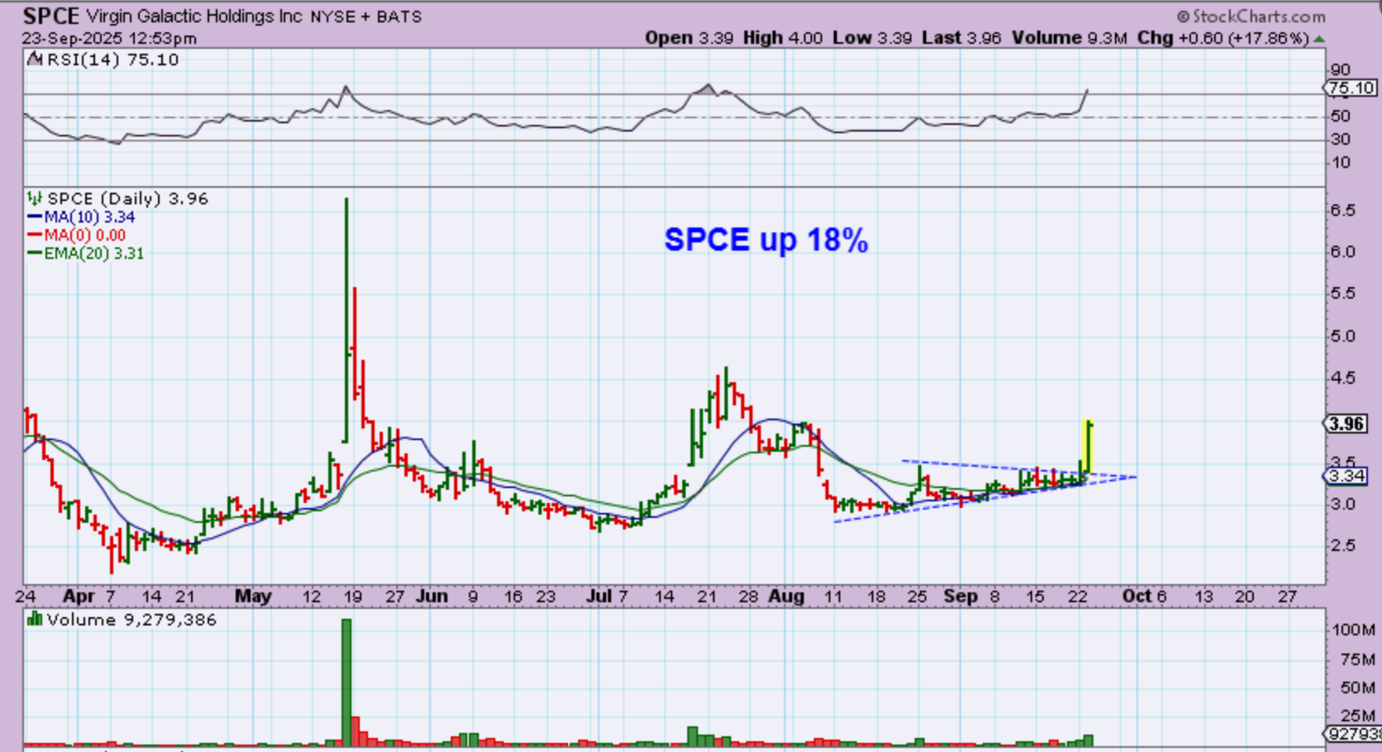Viewport: 1382px width, 752px height.
Task: Click the 75.10 RSI tag on right axis
Action: click(x=1351, y=88)
